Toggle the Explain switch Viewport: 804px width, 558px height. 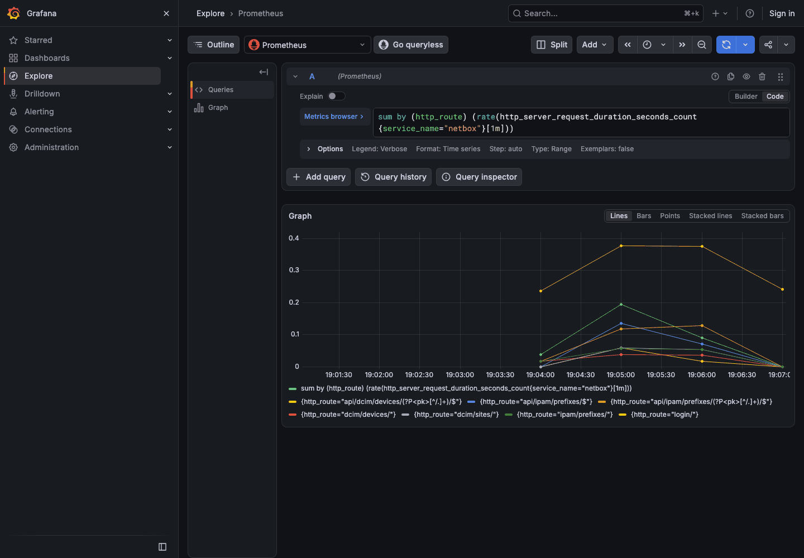pos(336,96)
